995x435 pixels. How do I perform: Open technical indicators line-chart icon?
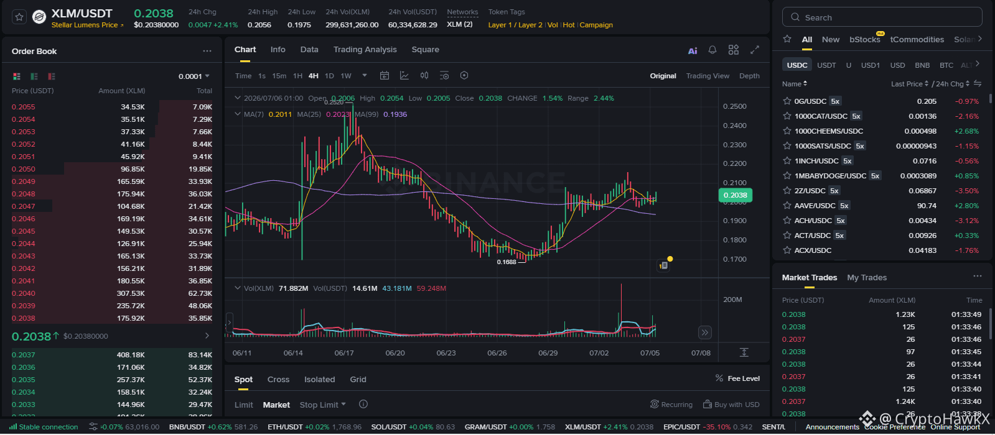click(x=404, y=75)
